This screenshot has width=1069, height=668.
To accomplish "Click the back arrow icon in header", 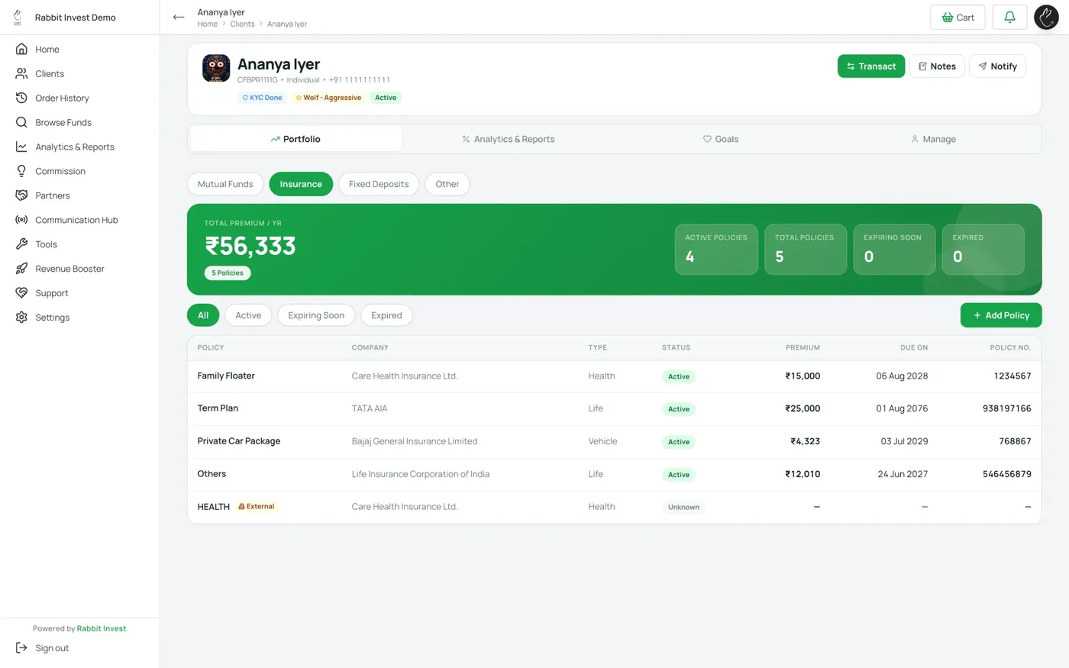I will click(179, 18).
